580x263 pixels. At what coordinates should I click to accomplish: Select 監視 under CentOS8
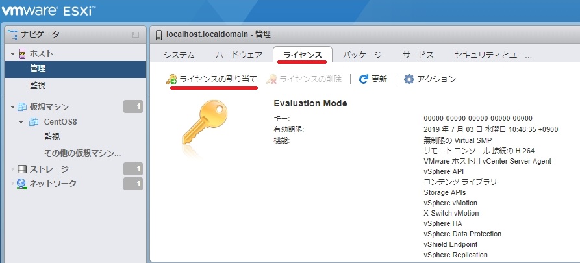(52, 137)
